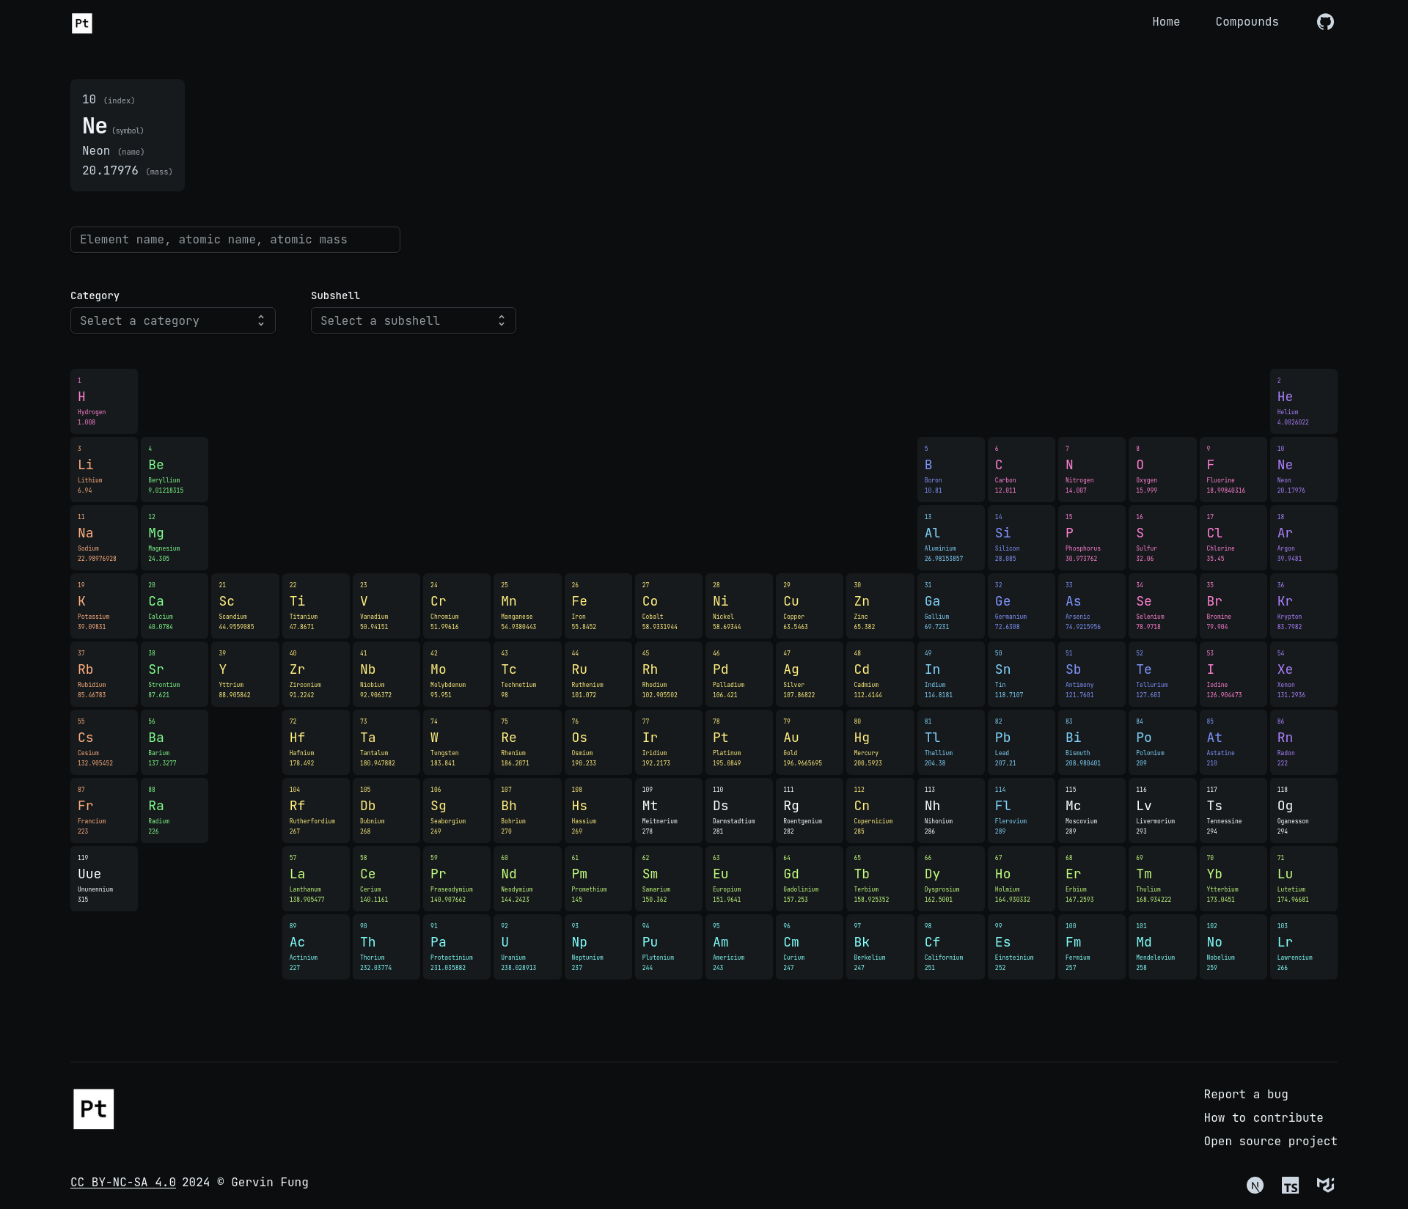Image resolution: width=1408 pixels, height=1209 pixels.
Task: Select the Uranium element tile
Action: 527,947
